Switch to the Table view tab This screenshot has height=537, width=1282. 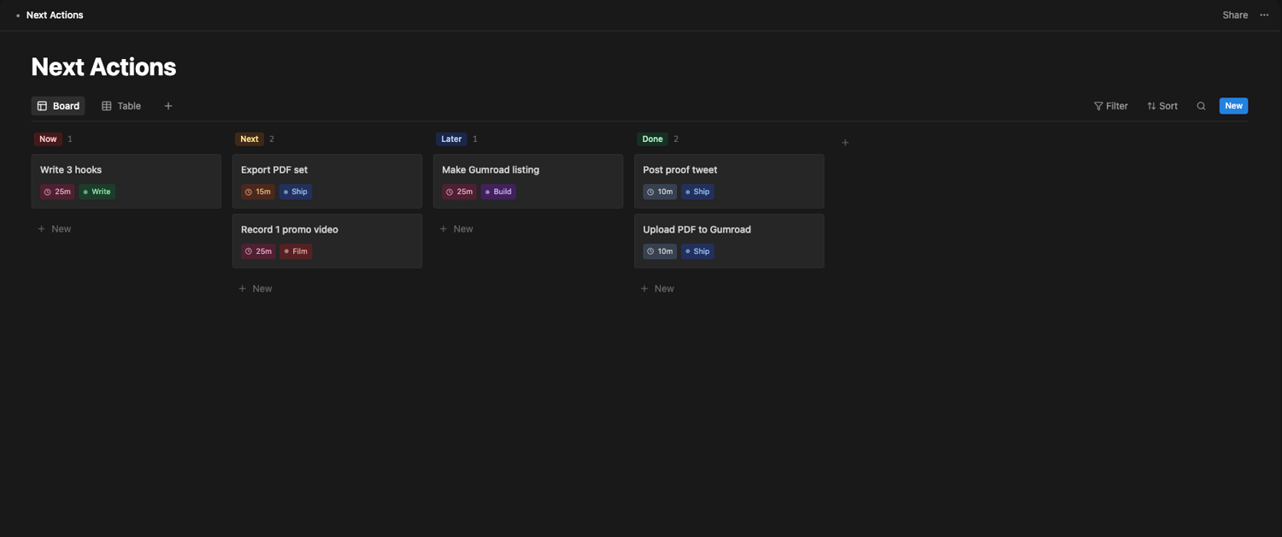coord(121,106)
